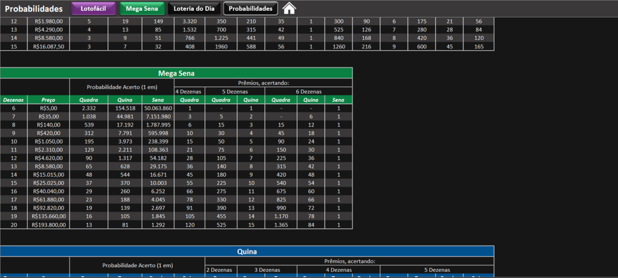Select price cell R$5,00
The height and width of the screenshot is (278, 618).
[49, 109]
